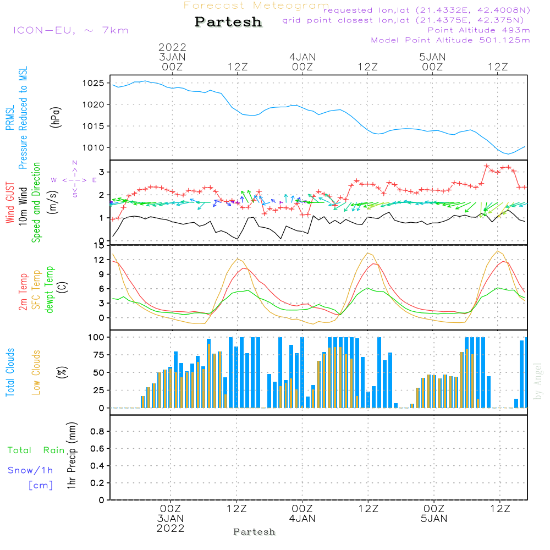The image size is (550, 550).
Task: Click the black '10m Wind' label
Action: pos(23,206)
